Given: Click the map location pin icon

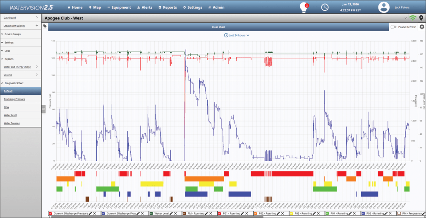Looking at the screenshot, I should [x=421, y=18].
